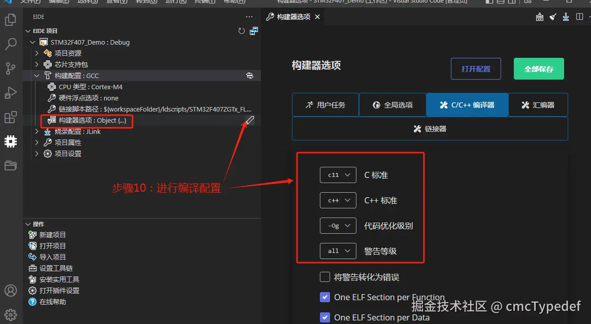Open the Accounts menu icon
Image resolution: width=591 pixels, height=324 pixels.
[x=11, y=291]
